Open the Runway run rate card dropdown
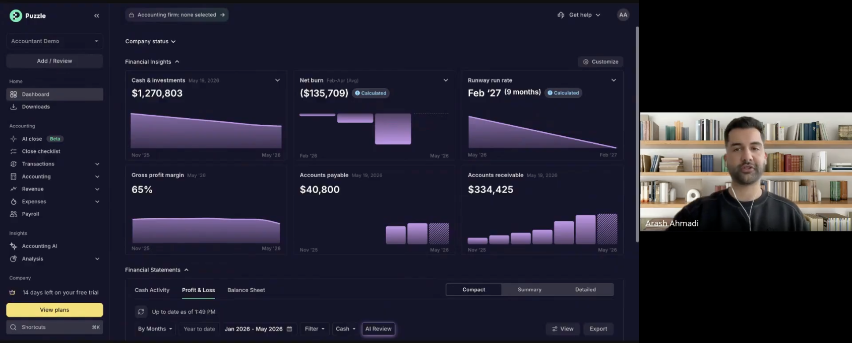The height and width of the screenshot is (343, 852). 614,80
